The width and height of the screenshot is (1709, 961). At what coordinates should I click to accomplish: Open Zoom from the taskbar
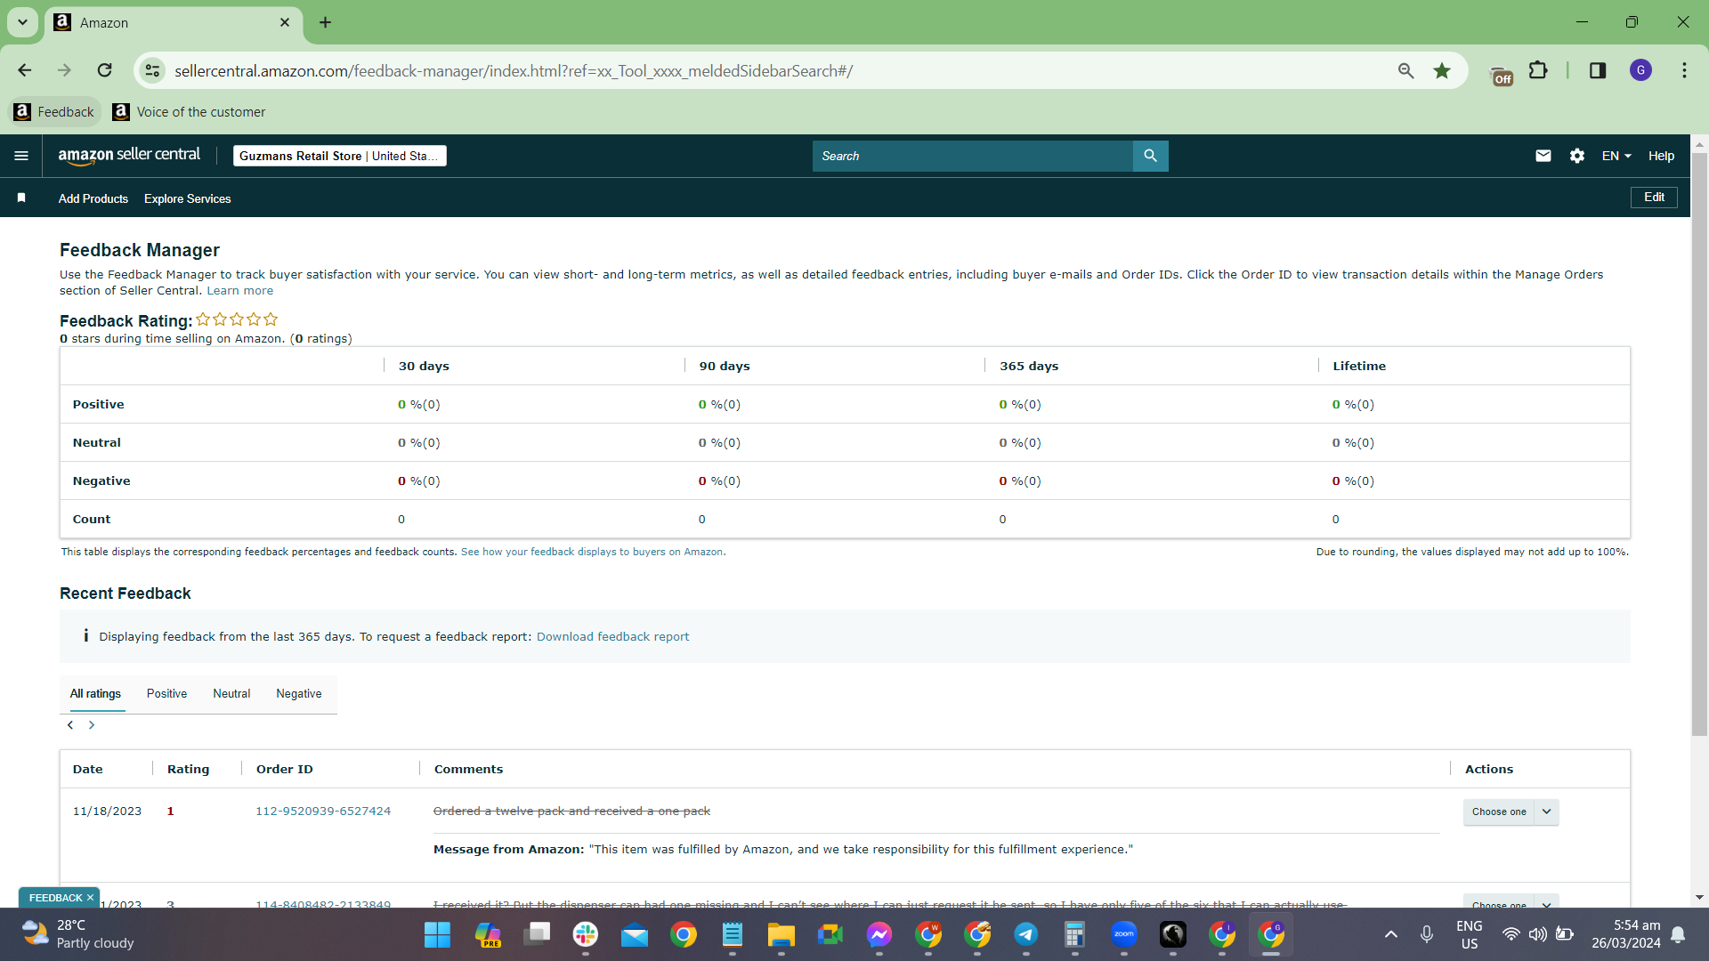point(1124,934)
